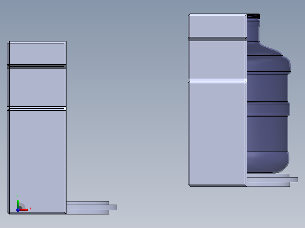Viewport: 305px width, 228px height.
Task: Click the red X axis arrow of the triad
Action: 24,210
